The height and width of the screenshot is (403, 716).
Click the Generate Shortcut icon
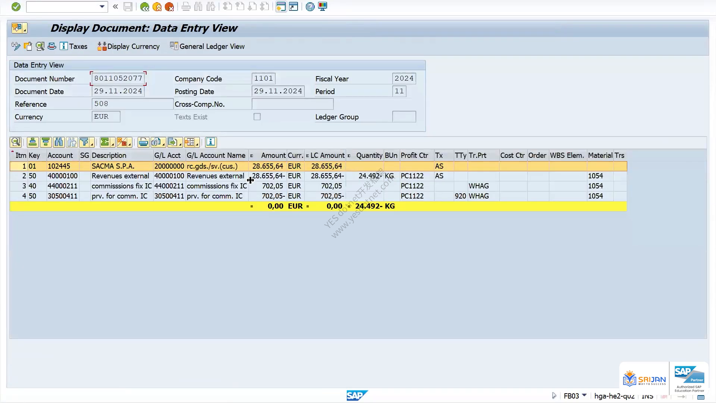[293, 7]
